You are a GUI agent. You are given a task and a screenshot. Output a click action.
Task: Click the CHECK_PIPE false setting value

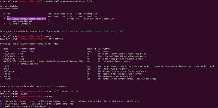pos(21,59)
